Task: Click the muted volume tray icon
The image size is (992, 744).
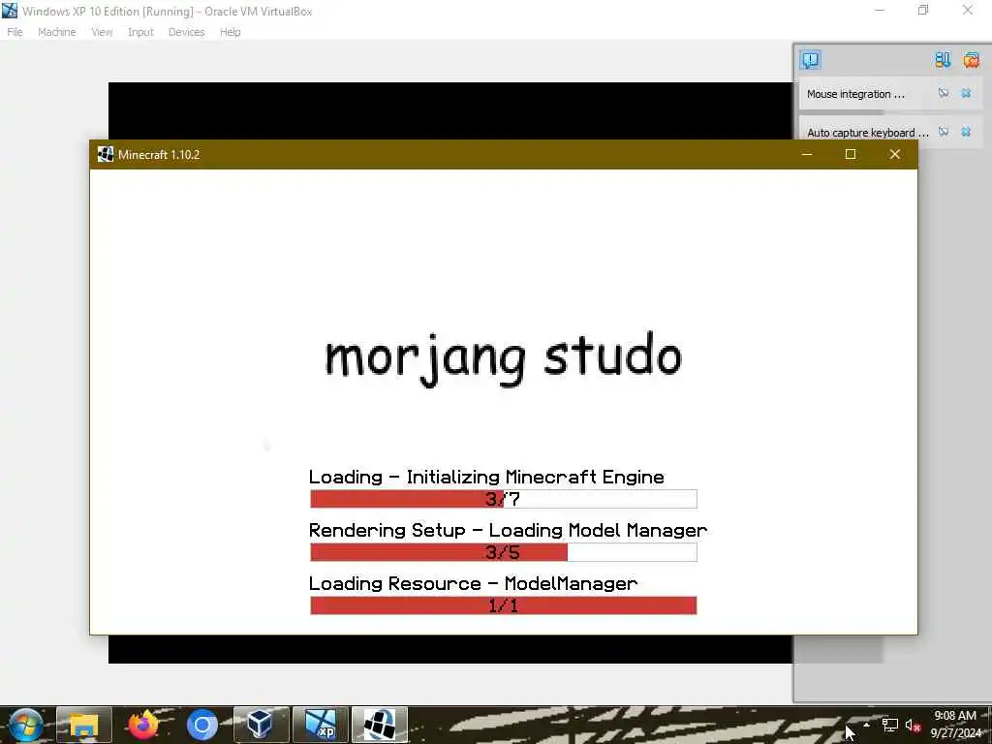Action: pos(913,725)
